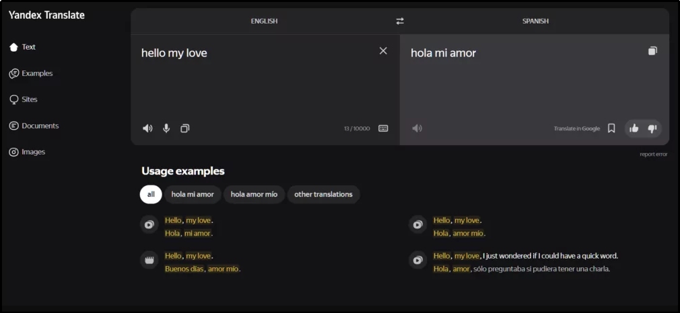Swap English and Spanish languages
The image size is (680, 313).
tap(400, 21)
